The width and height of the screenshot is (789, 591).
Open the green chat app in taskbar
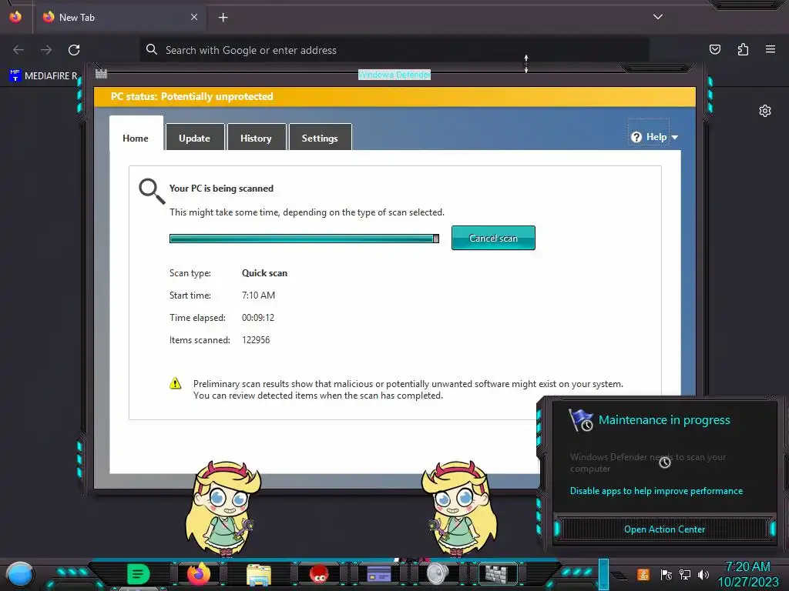pyautogui.click(x=138, y=574)
